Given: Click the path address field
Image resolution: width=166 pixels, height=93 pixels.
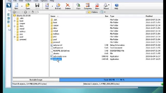Looking at the screenshot, I should click(61, 12).
